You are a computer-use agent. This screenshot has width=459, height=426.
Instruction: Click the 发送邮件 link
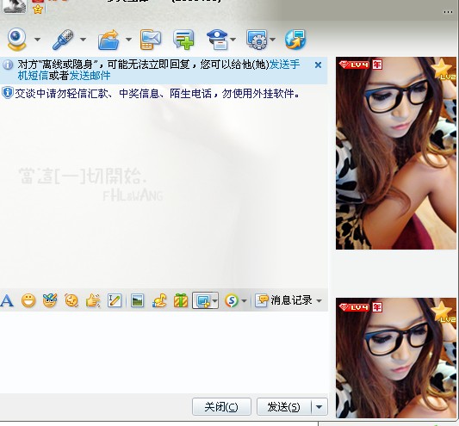[90, 76]
